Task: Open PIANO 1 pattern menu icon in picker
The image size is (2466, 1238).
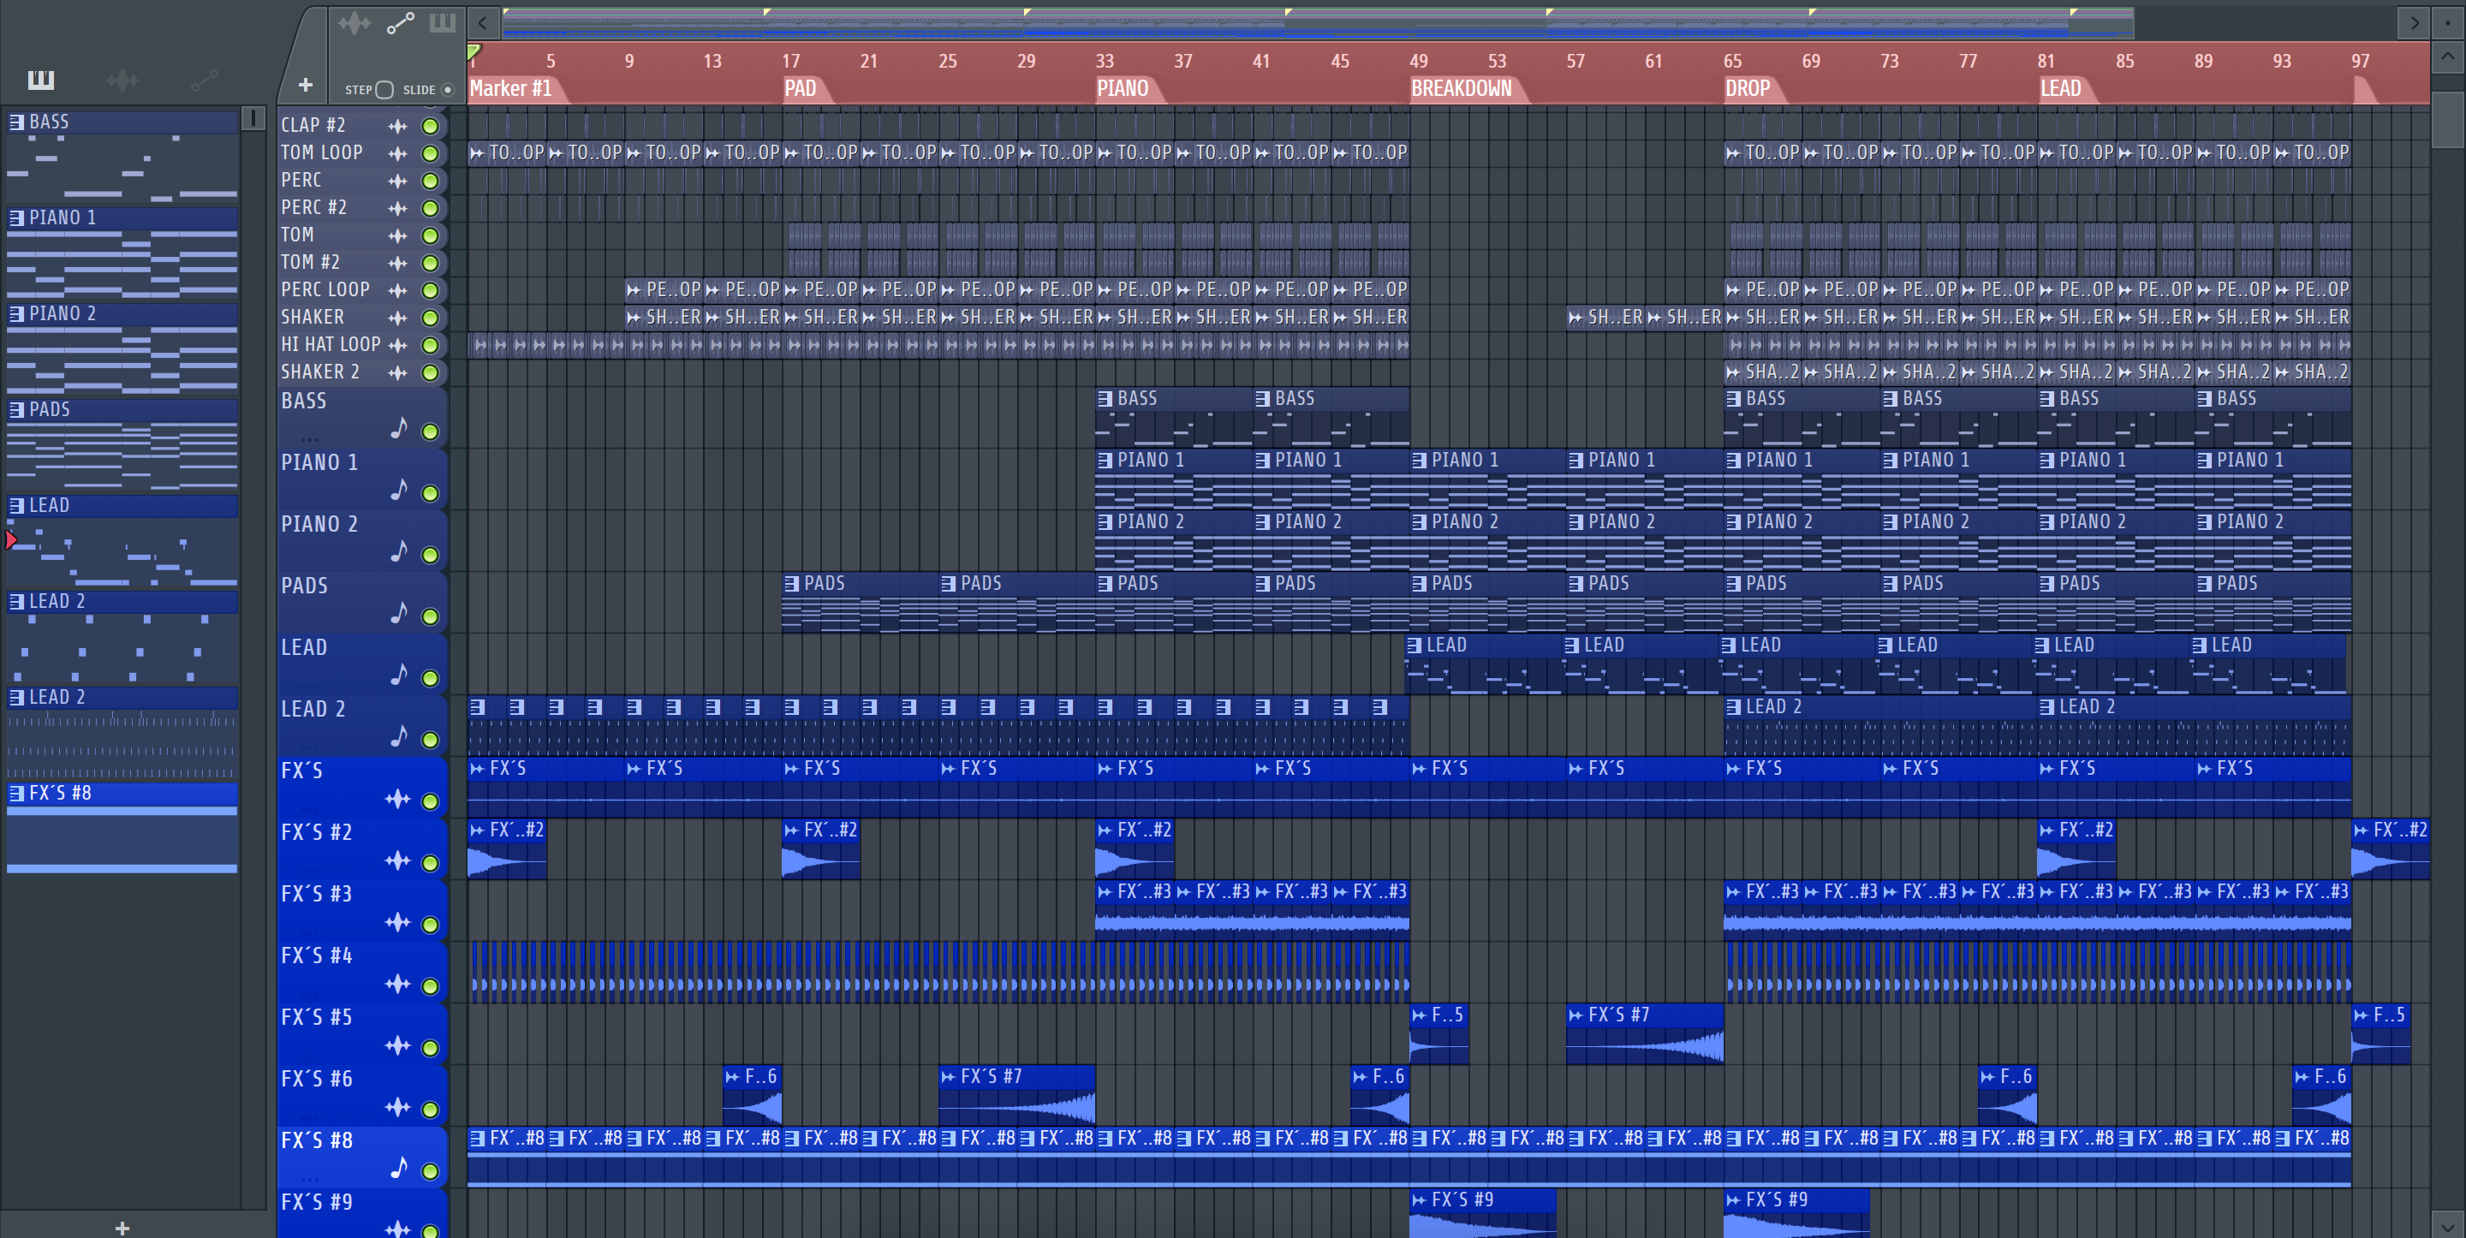Action: pos(16,217)
